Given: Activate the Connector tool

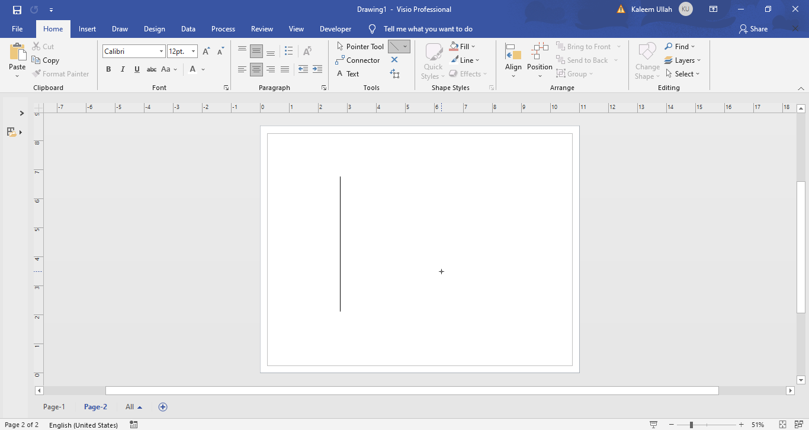Looking at the screenshot, I should pyautogui.click(x=358, y=60).
